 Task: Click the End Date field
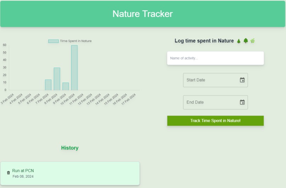pyautogui.click(x=215, y=102)
